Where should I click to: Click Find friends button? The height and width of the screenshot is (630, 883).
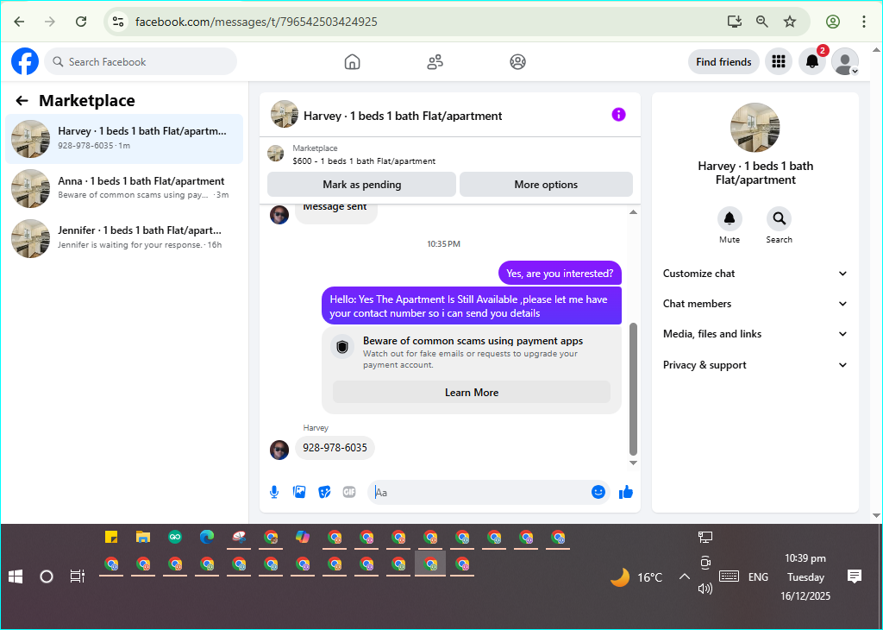(723, 61)
